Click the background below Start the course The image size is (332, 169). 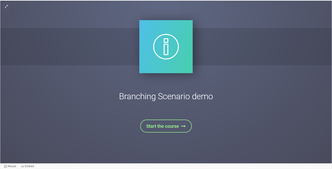tap(166, 147)
